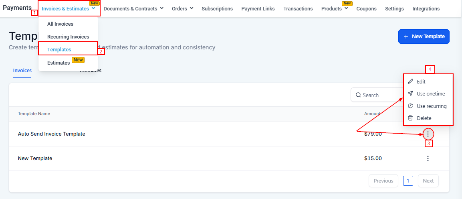Image resolution: width=462 pixels, height=199 pixels.
Task: Expand the Products dropdown menu
Action: point(335,8)
